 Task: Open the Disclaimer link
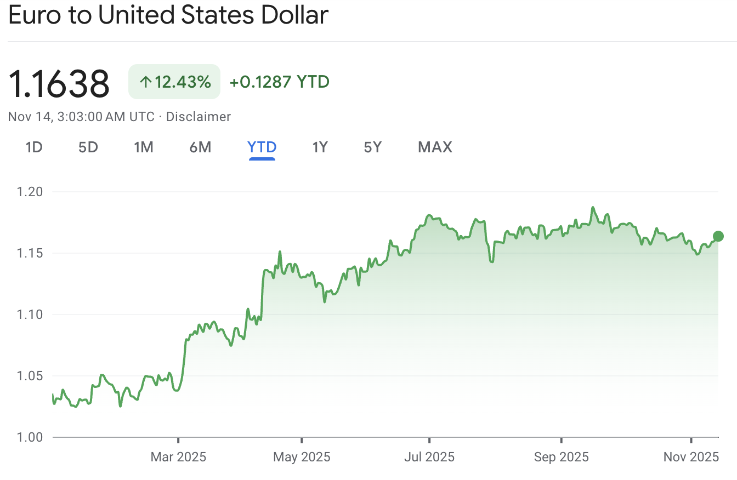(x=199, y=117)
